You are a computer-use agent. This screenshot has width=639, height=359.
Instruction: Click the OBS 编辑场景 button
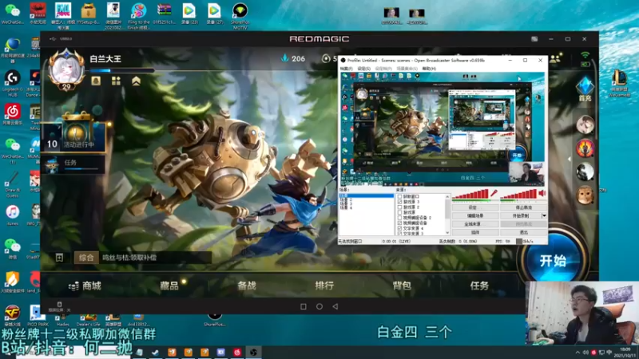click(x=475, y=215)
